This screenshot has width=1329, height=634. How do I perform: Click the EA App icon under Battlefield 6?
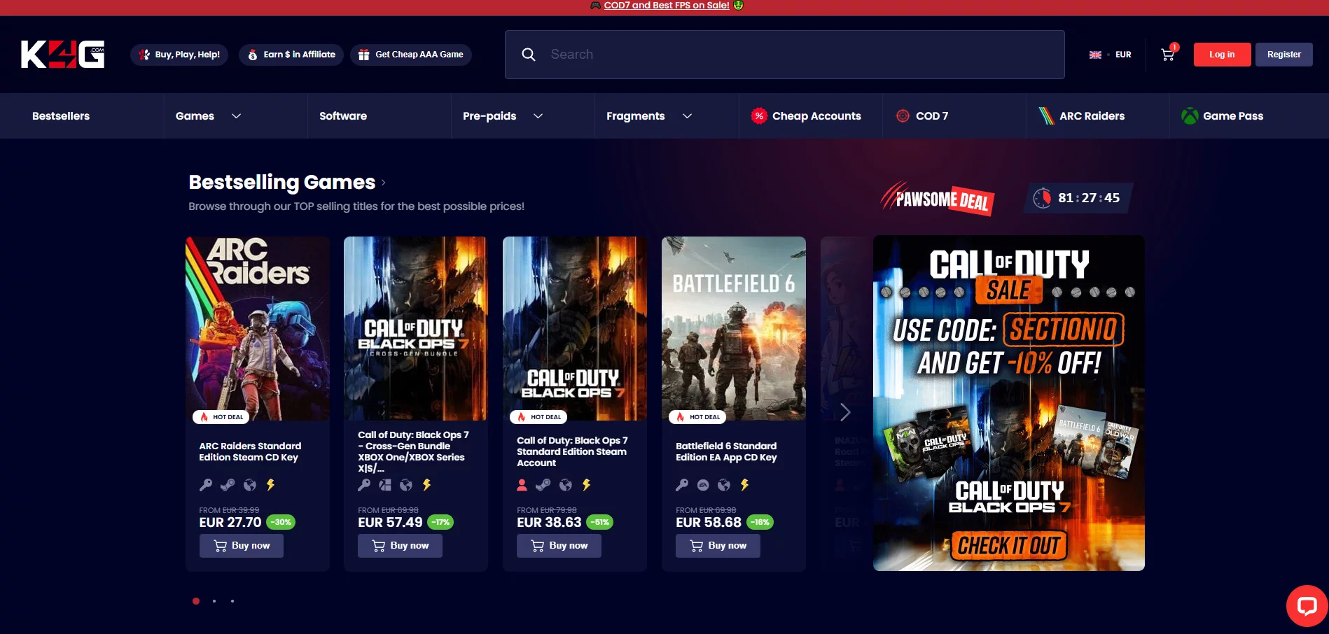pos(703,485)
